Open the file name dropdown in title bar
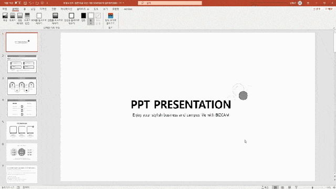336x189 pixels. point(123,3)
